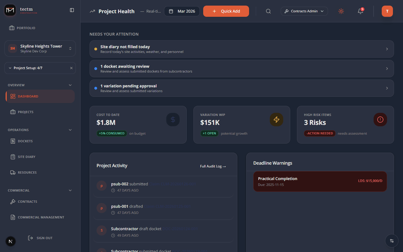This screenshot has height=252, width=403.
Task: Open the docket awaiting review alert
Action: click(x=242, y=69)
